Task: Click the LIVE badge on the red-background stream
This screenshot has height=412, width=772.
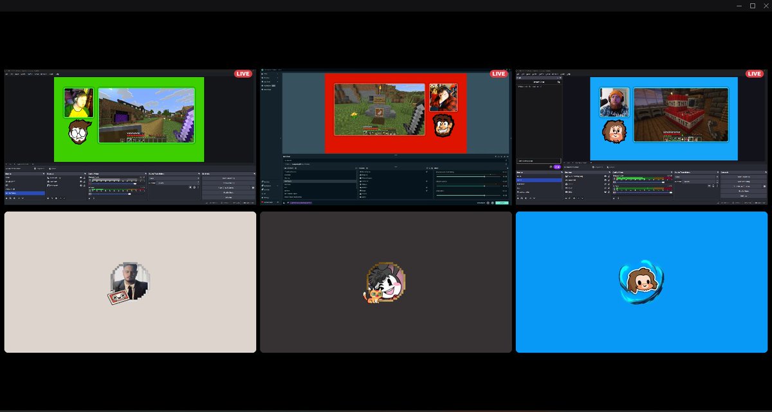Action: 499,74
